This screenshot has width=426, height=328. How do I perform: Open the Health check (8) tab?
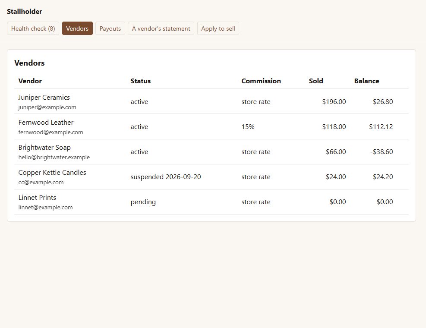pos(33,28)
